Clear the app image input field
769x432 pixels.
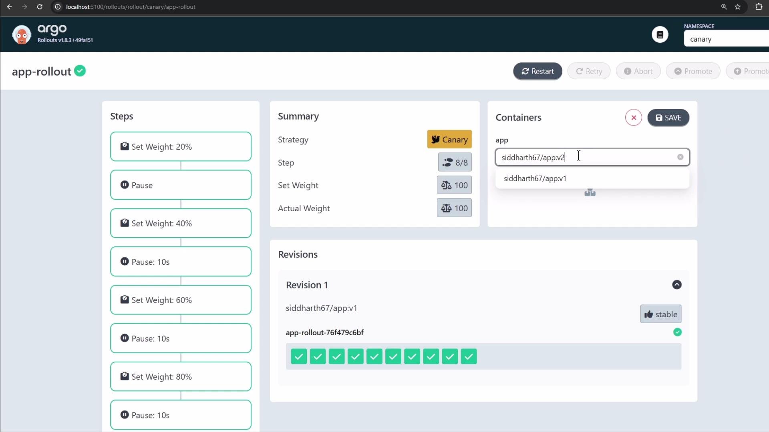click(x=680, y=157)
